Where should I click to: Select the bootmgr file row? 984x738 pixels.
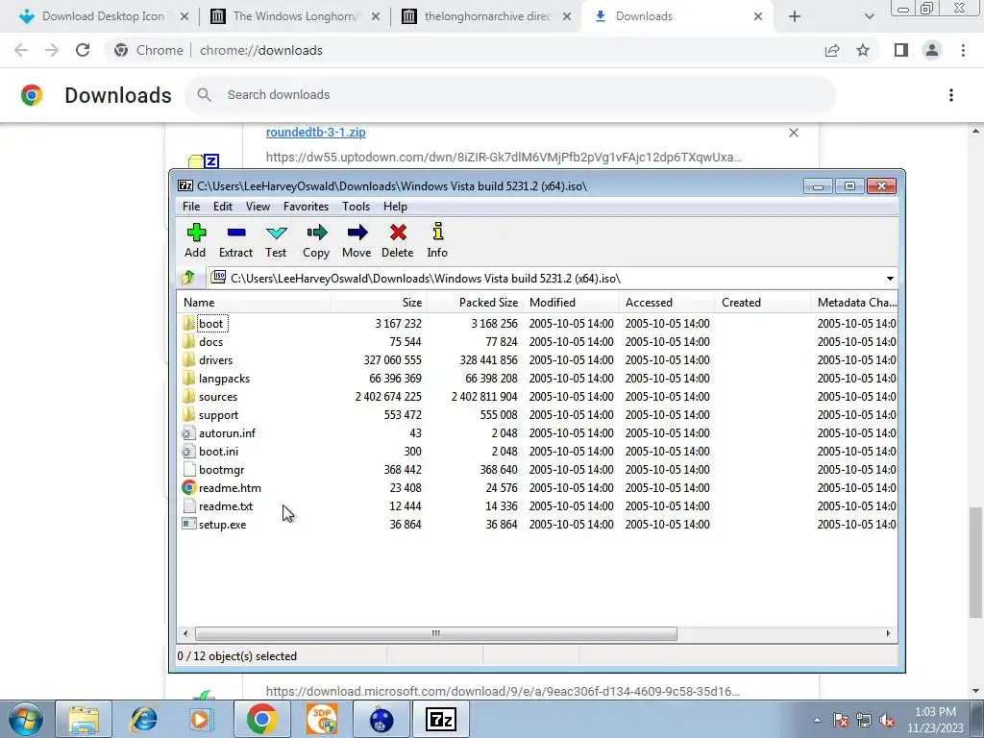[537, 469]
